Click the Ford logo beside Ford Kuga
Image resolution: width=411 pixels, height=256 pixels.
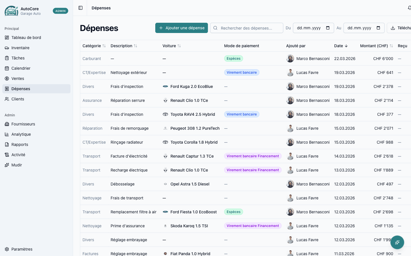click(165, 86)
